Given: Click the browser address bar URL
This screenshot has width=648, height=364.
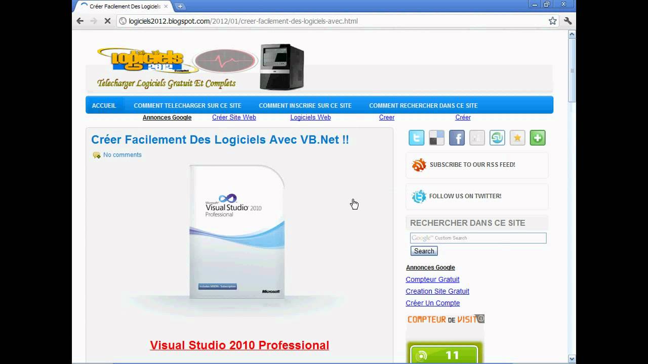Looking at the screenshot, I should pyautogui.click(x=244, y=21).
